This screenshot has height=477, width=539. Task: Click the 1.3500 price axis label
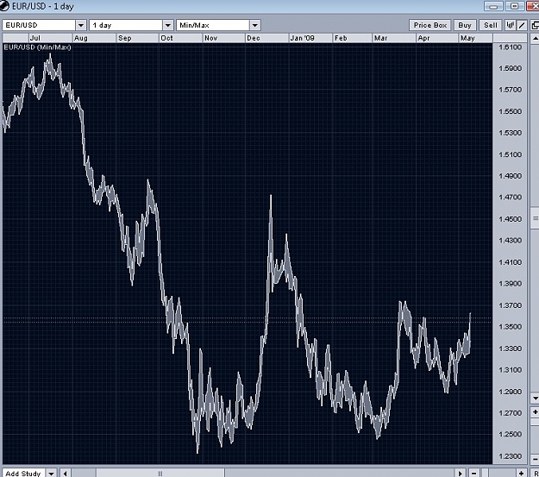511,327
